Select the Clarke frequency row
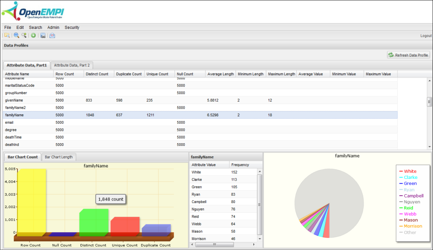 click(x=223, y=180)
